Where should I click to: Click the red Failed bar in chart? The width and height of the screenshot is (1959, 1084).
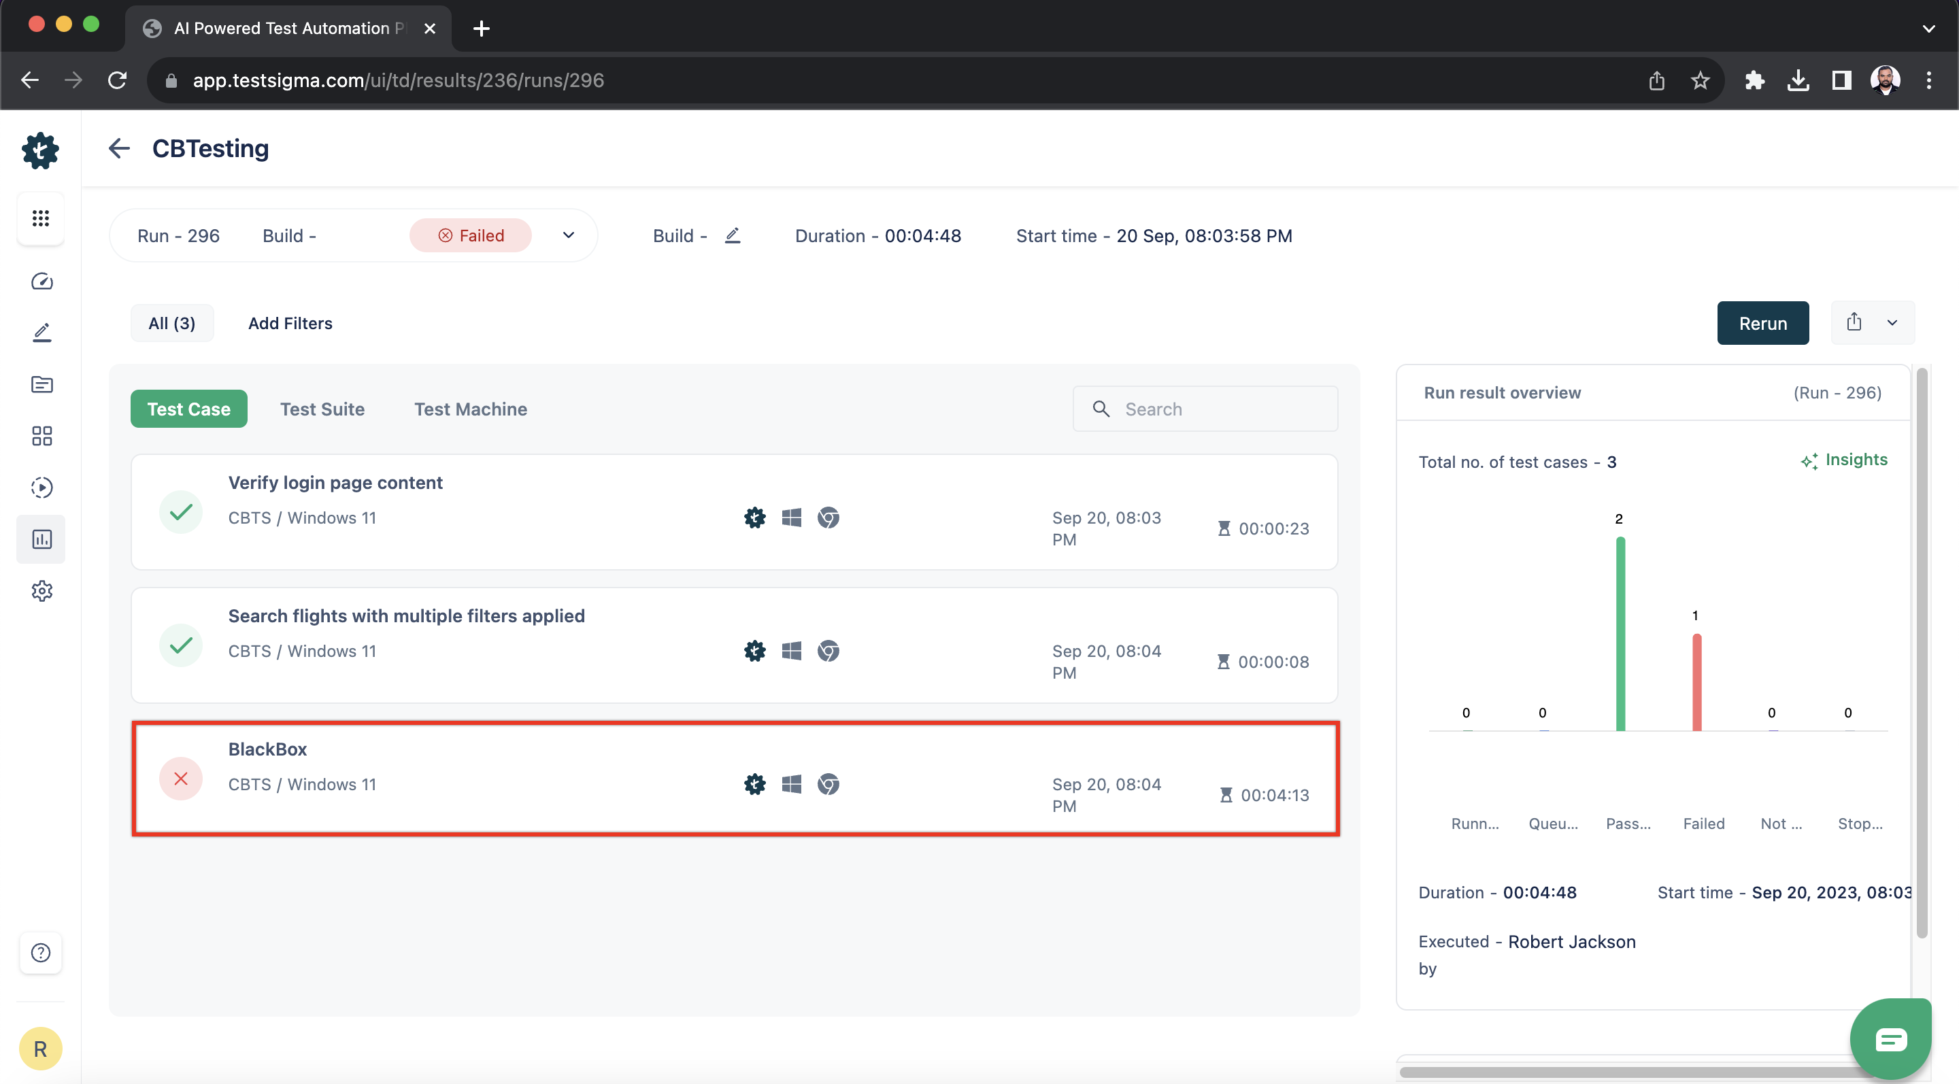point(1696,683)
